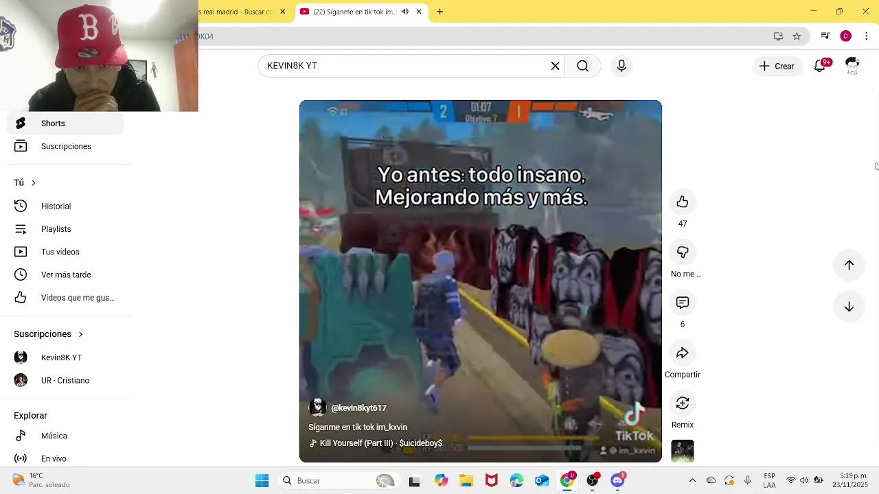Open the YouTube account avatar menu
Image resolution: width=879 pixels, height=494 pixels.
[x=852, y=66]
